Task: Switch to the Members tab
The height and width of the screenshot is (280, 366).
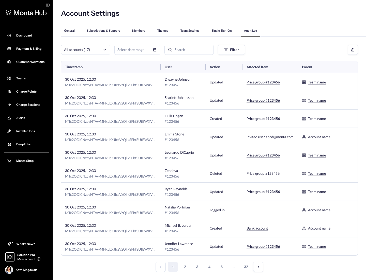Action: [139, 31]
